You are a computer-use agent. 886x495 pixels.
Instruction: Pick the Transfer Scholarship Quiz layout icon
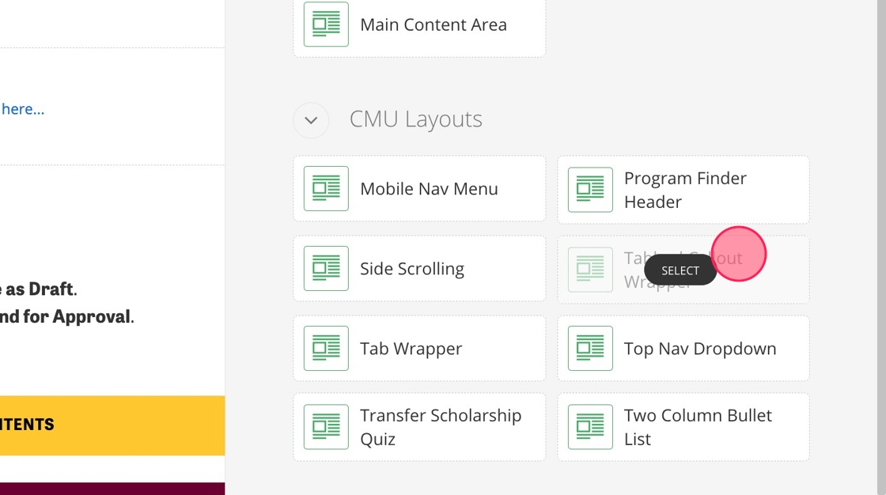326,427
